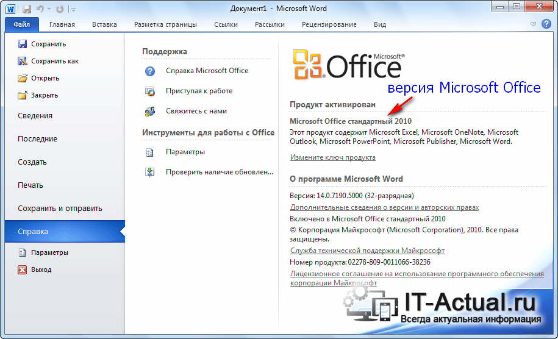Image resolution: width=558 pixels, height=339 pixels.
Task: Click the Redo icon in Quick Access Toolbar
Action: coord(60,9)
